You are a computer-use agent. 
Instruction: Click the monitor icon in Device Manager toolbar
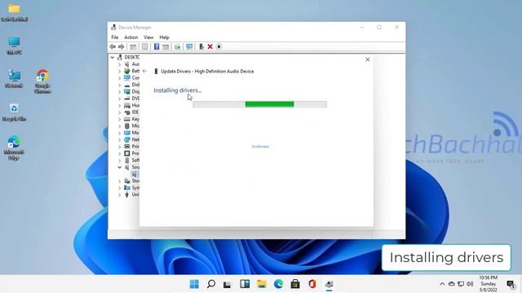tap(189, 47)
